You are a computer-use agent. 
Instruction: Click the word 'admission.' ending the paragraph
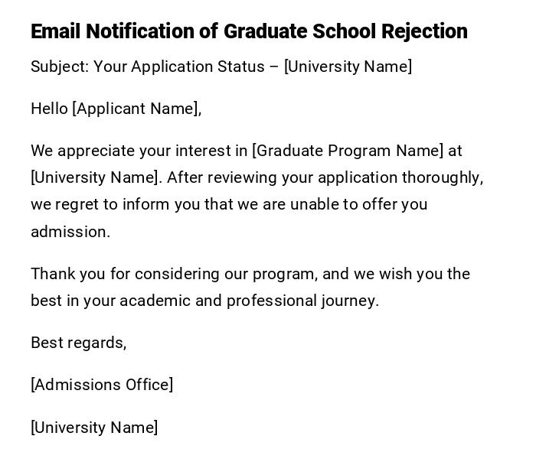[70, 232]
